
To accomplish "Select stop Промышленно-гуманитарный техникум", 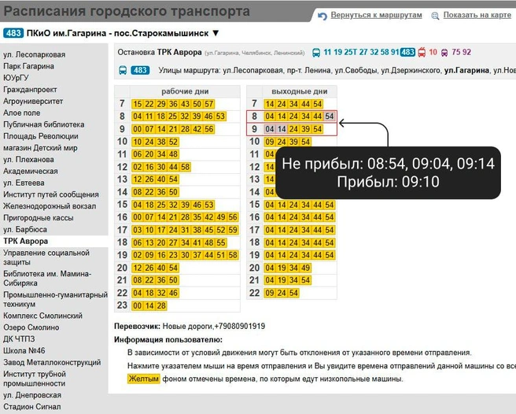I will coord(55,299).
